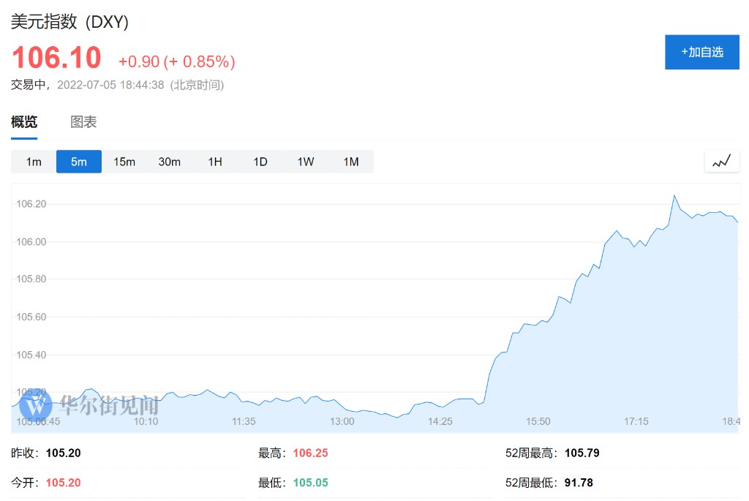Click the +加自选 add to watchlist button
This screenshot has width=749, height=501.
pyautogui.click(x=701, y=52)
